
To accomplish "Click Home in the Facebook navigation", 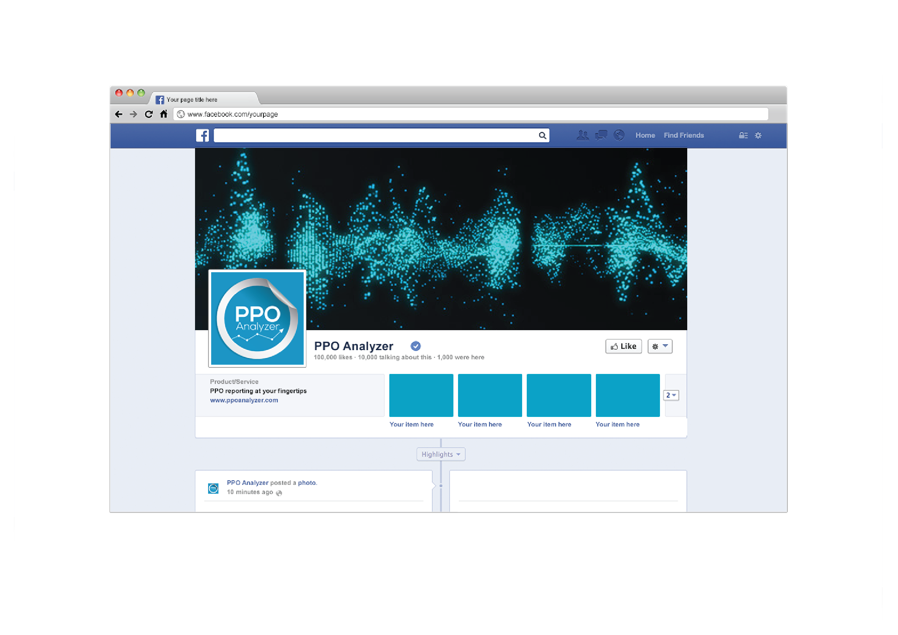I will pos(645,135).
